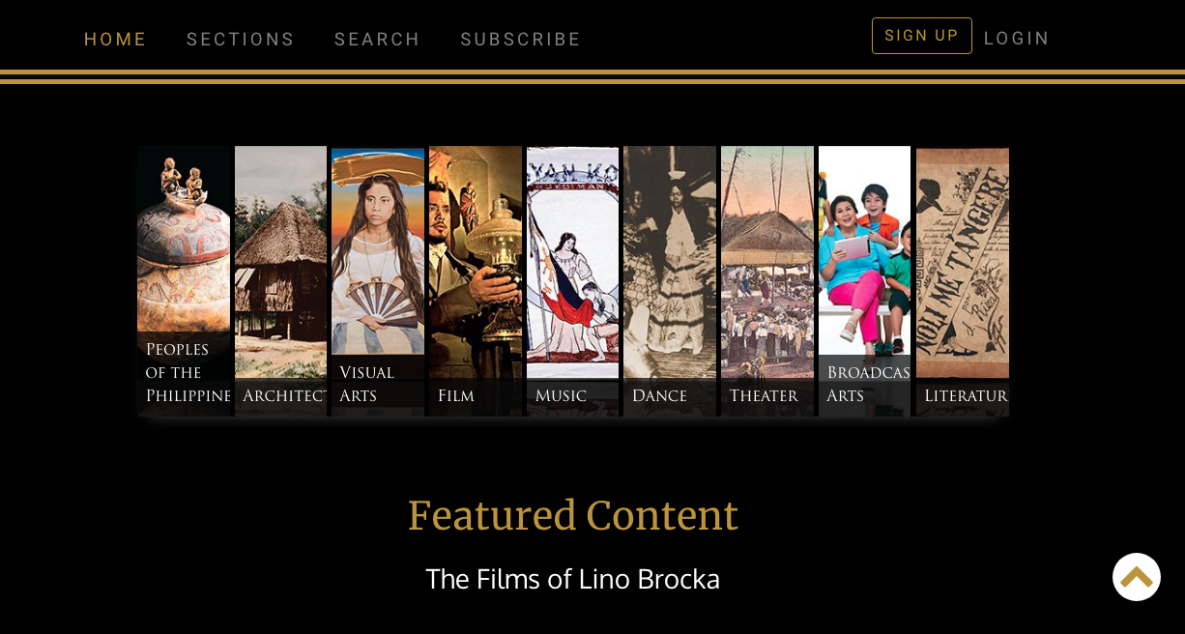1185x634 pixels.
Task: Click the scroll-to-top chevron icon
Action: 1137,577
